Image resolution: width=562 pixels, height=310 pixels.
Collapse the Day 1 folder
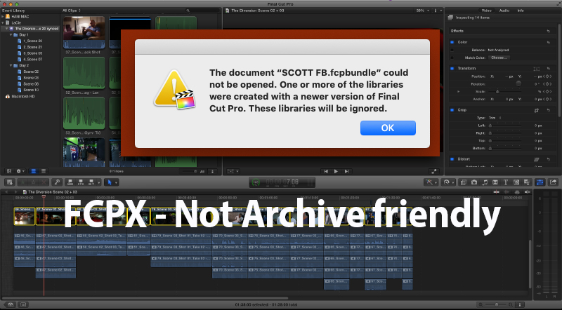pos(11,35)
